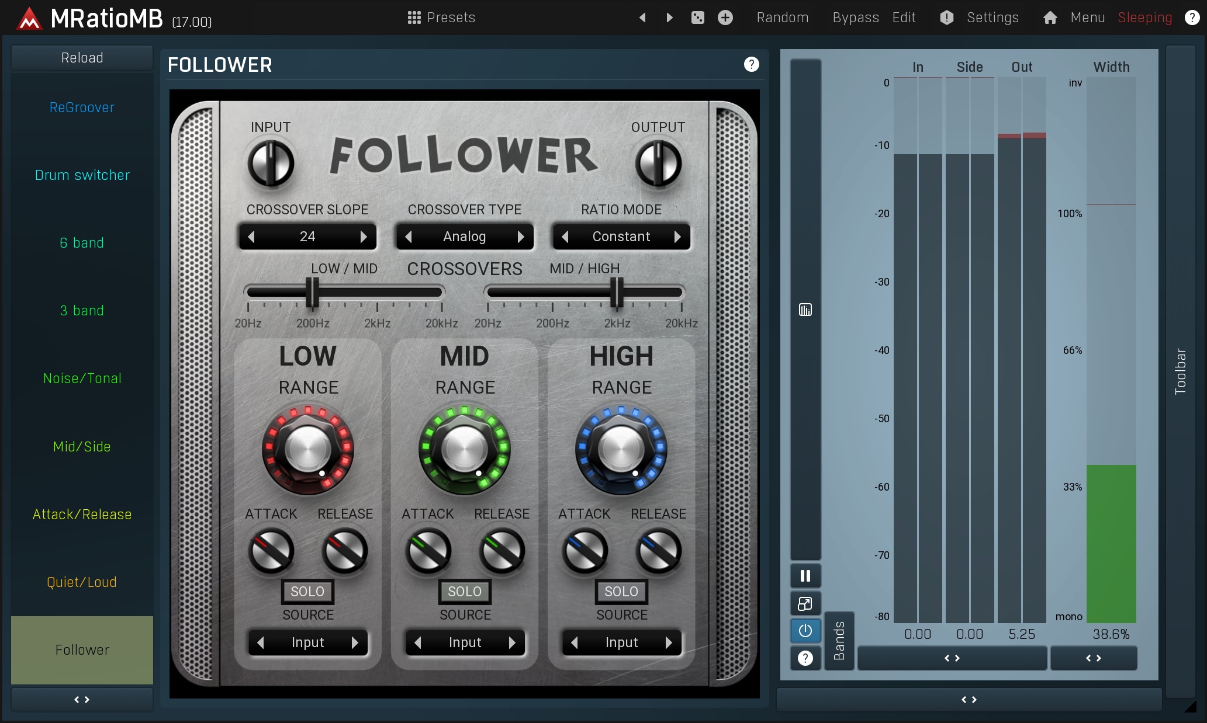Open the Ratio Mode Constant selector

click(621, 237)
